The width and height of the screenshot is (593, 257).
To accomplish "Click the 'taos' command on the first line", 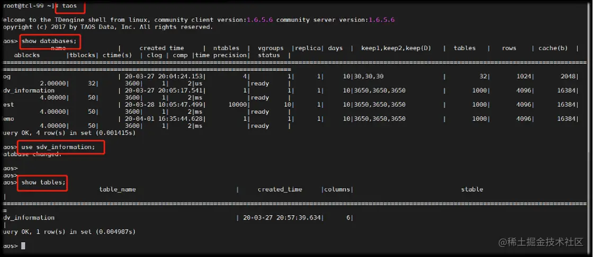I will coord(69,6).
